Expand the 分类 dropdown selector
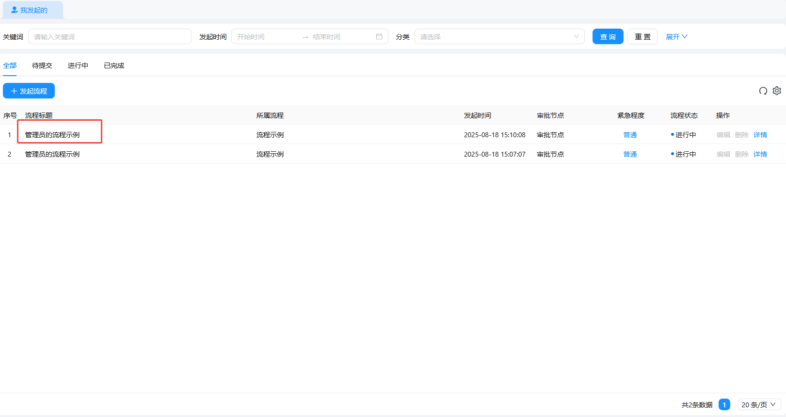 pyautogui.click(x=499, y=37)
